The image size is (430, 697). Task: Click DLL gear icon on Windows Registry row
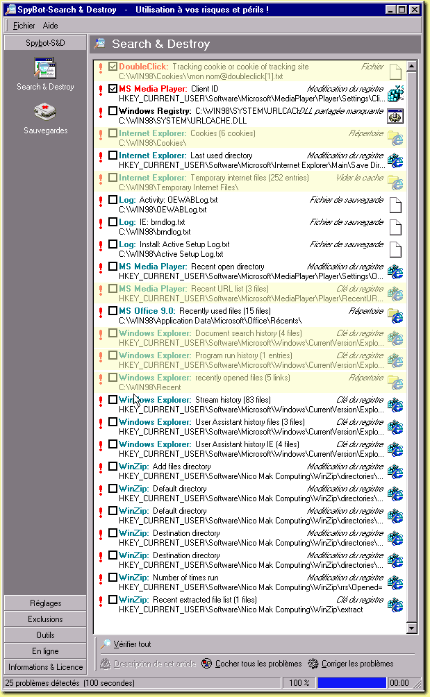395,116
